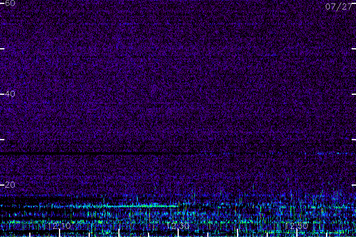Click the 20 frequency axis label
The width and height of the screenshot is (356, 237).
pyautogui.click(x=10, y=185)
